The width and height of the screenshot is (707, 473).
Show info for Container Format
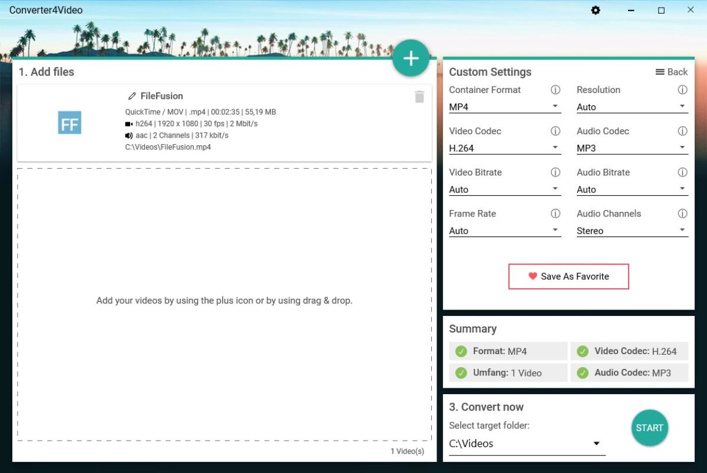pos(555,90)
